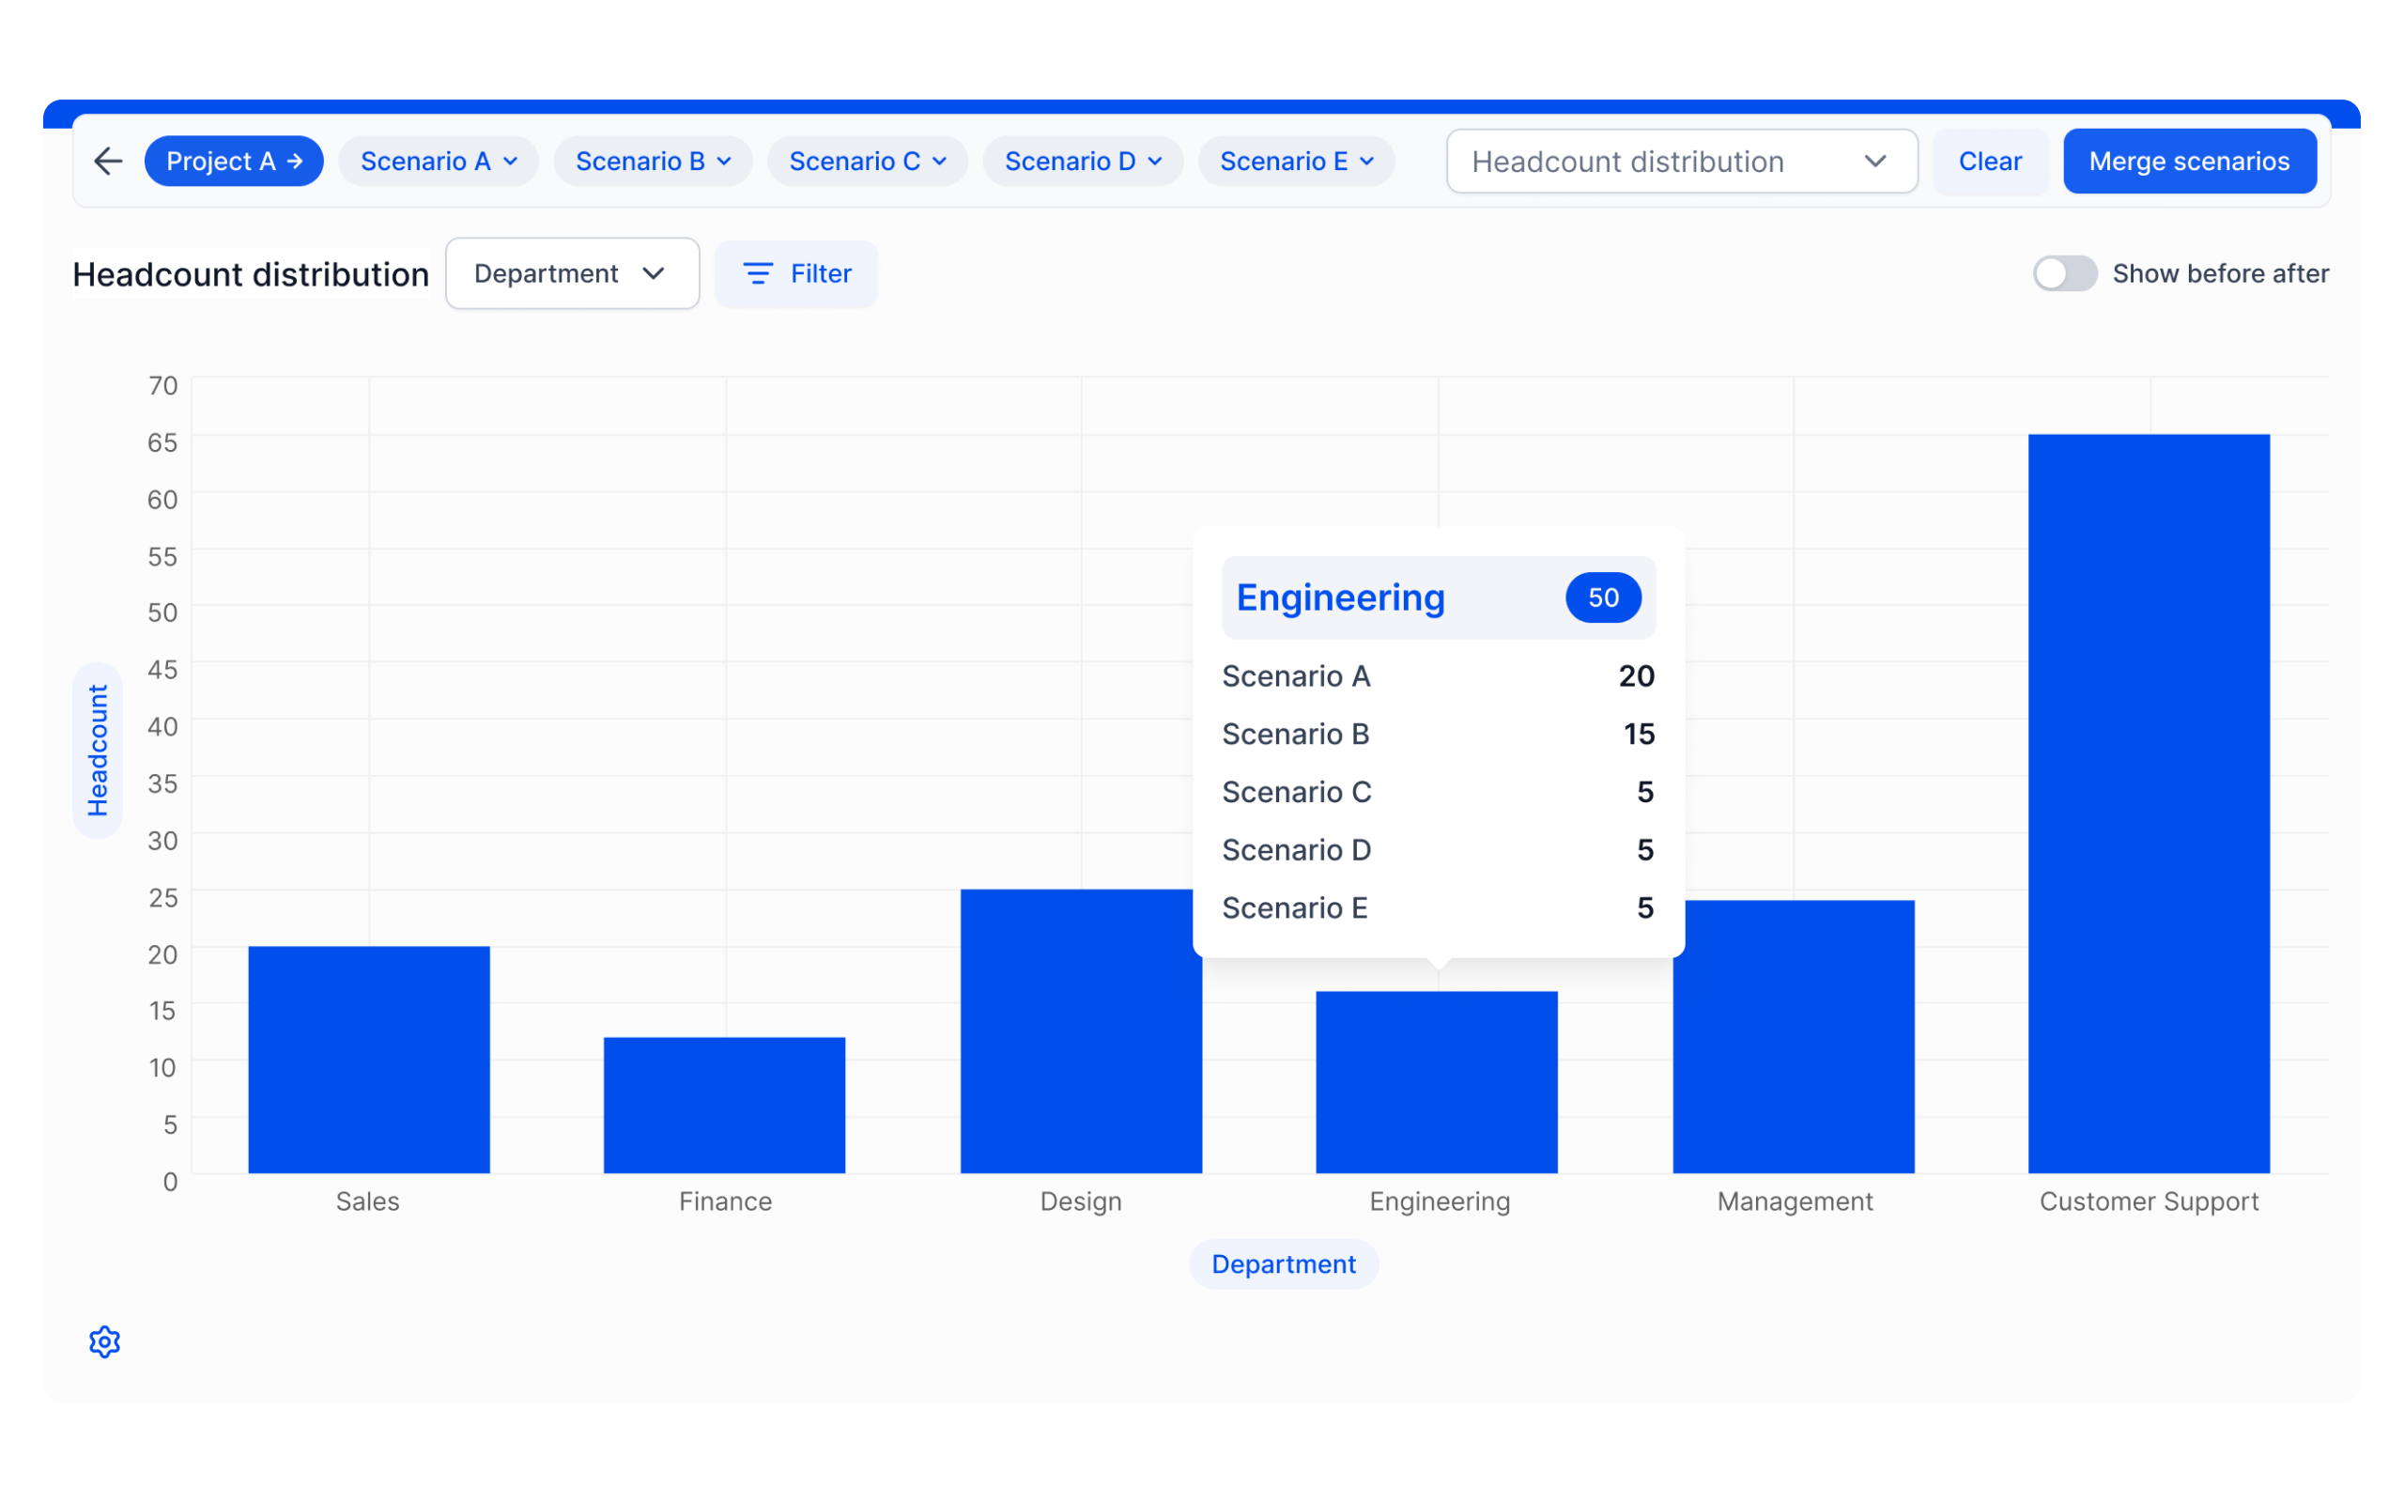Click Scenario E row in tooltip

(x=1439, y=907)
